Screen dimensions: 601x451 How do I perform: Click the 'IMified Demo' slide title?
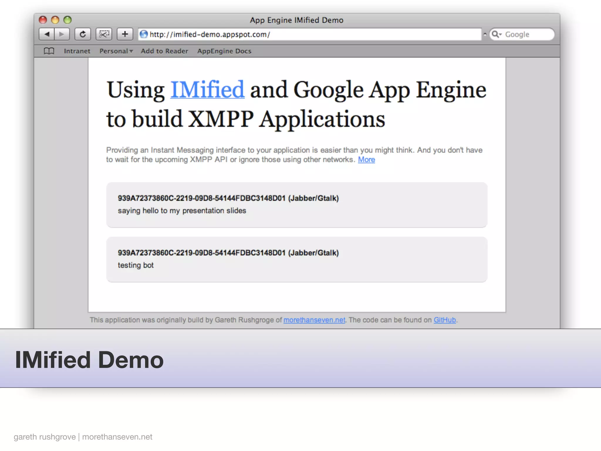click(89, 360)
